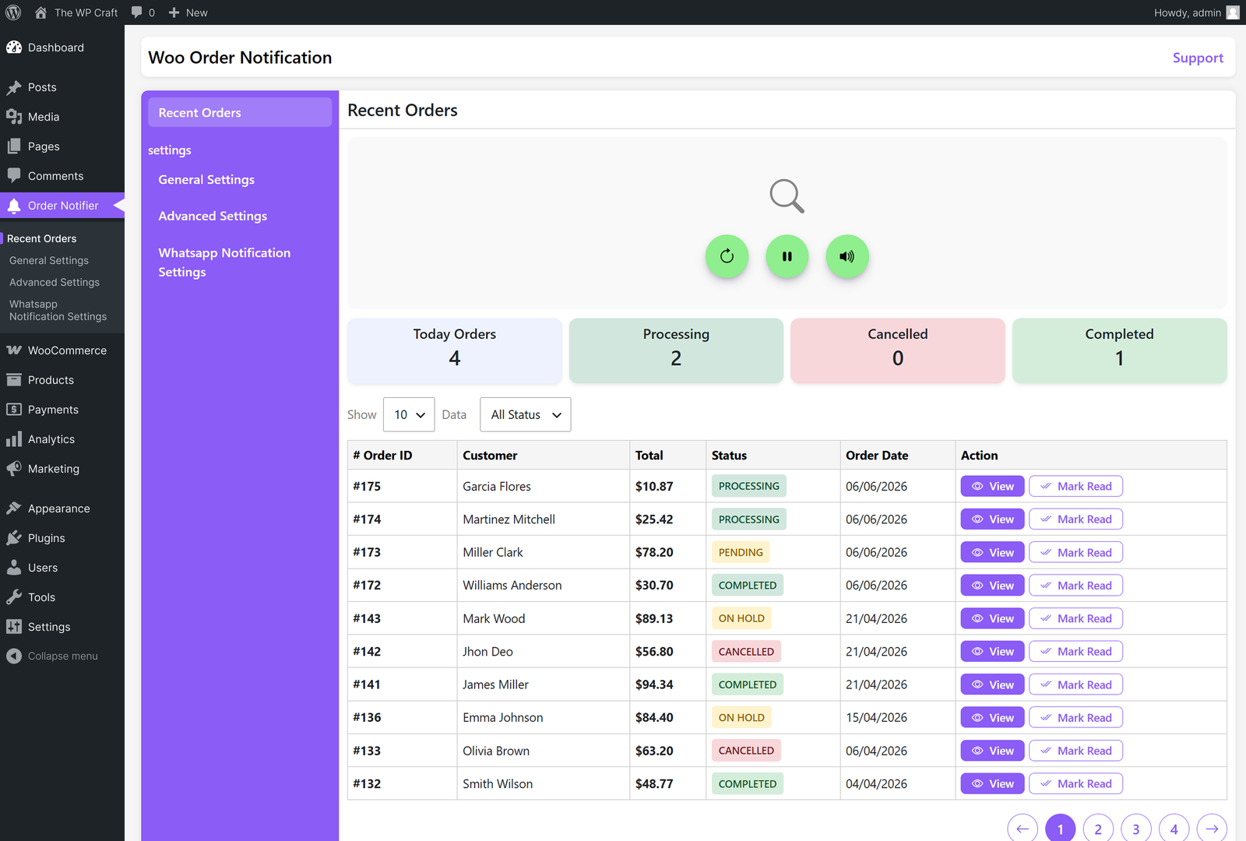The width and height of the screenshot is (1246, 841).
Task: Open Recent Orders submenu in WP sidebar
Action: tap(42, 238)
